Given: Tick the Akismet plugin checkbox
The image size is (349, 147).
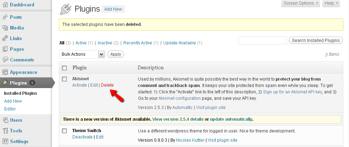Looking at the screenshot, I should tap(65, 79).
